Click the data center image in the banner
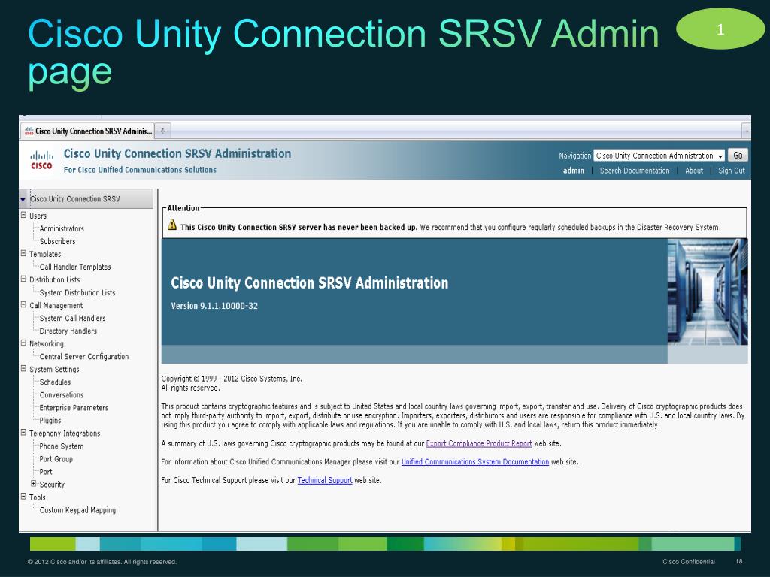The height and width of the screenshot is (577, 770). coord(707,292)
